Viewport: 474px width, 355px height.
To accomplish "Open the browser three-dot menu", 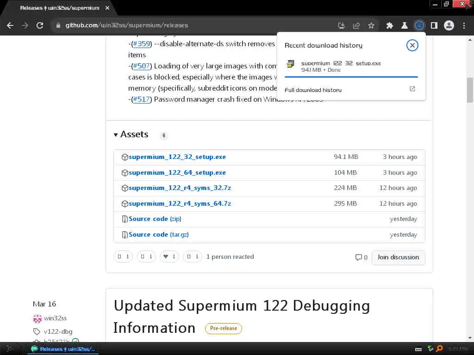I will 464,26.
